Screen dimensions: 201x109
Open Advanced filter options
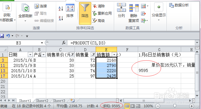point(99,21)
